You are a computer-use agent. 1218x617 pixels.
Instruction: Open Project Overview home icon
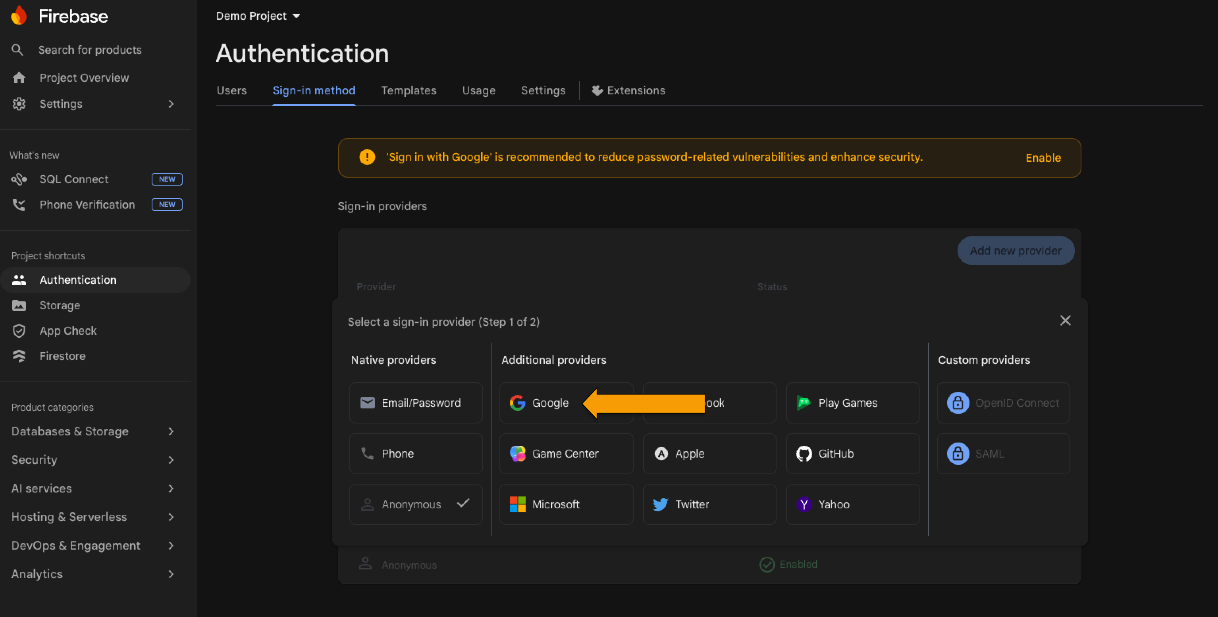click(19, 77)
